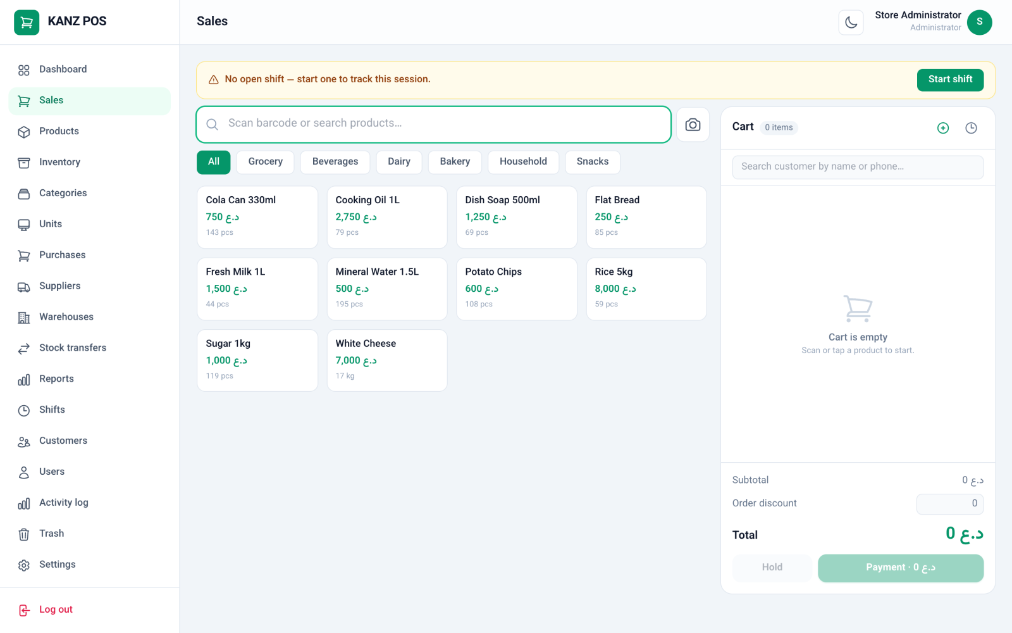
Task: Open Products box icon in sidebar
Action: tap(24, 132)
